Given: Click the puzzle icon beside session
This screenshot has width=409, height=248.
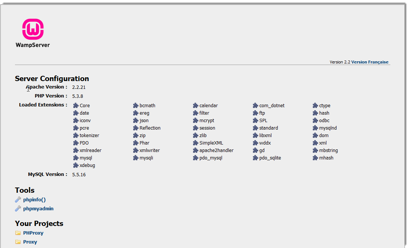Looking at the screenshot, I should [x=196, y=128].
